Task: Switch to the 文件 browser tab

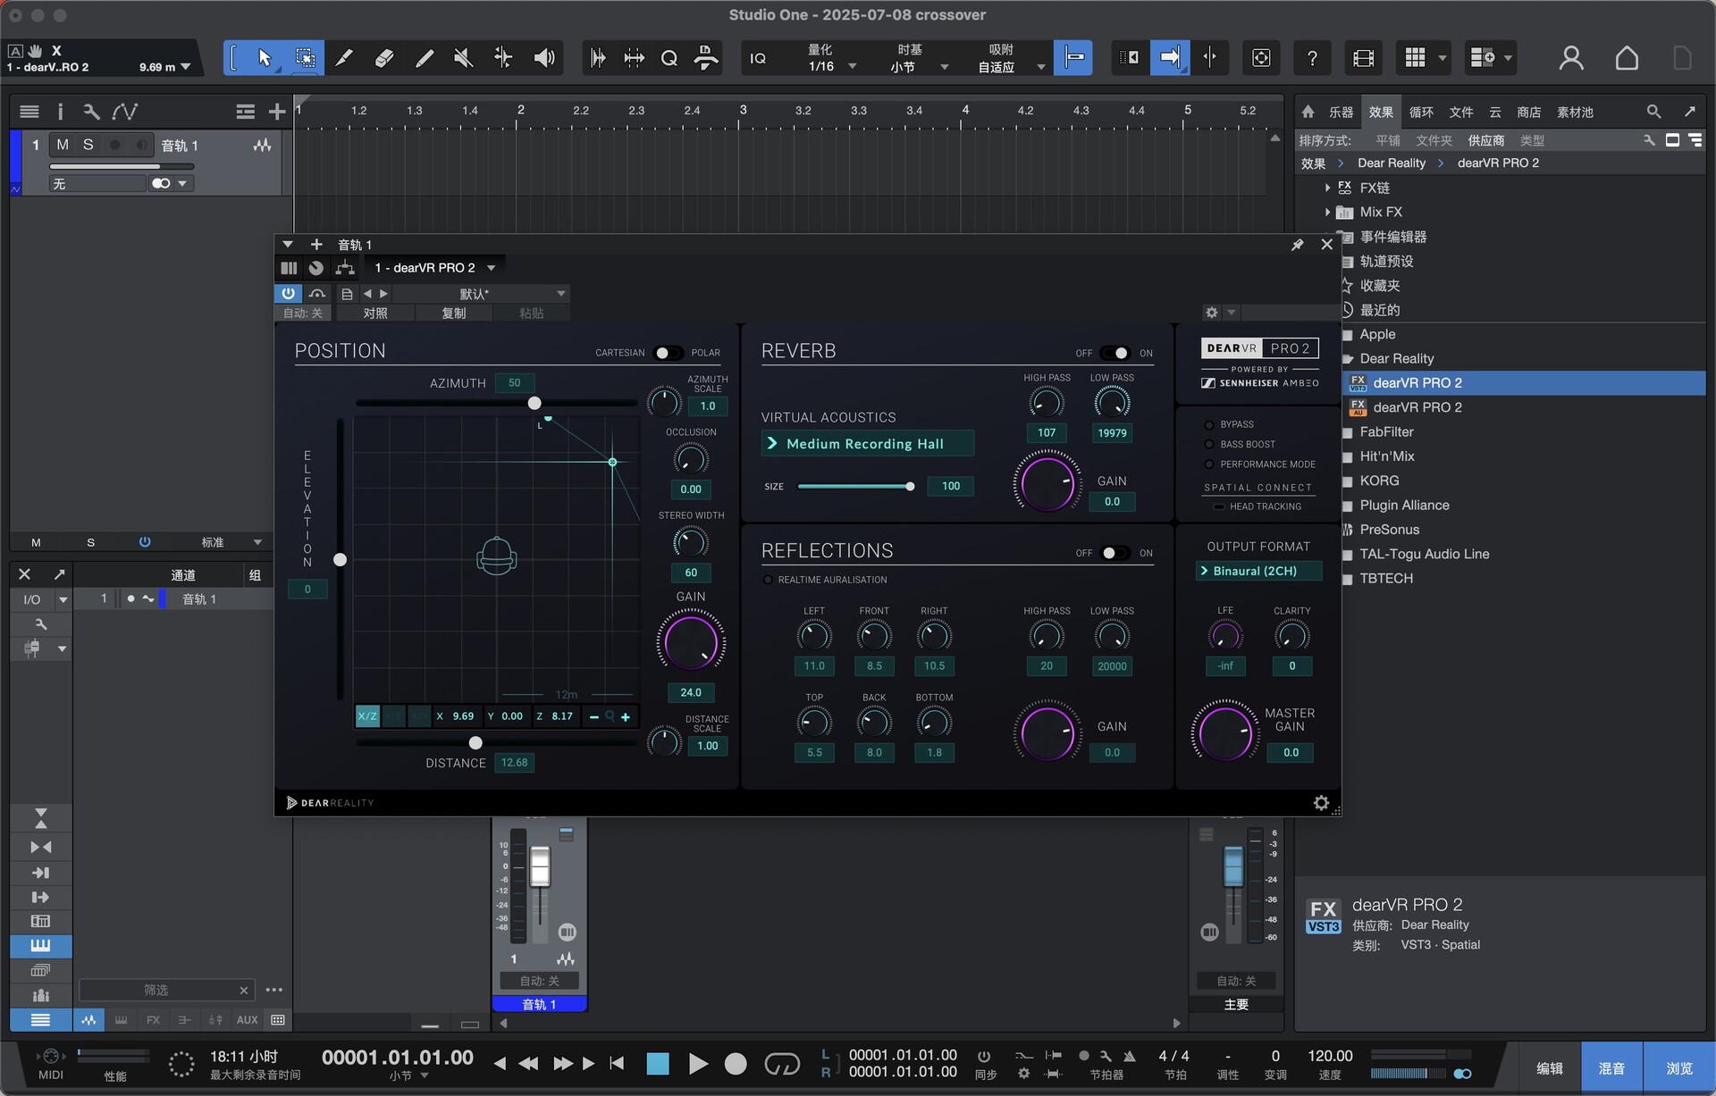Action: coord(1461,113)
